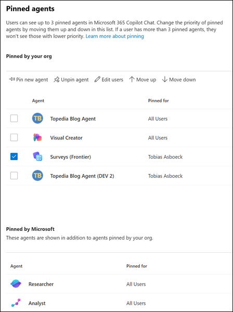Click All Users in the Analyst row
The height and width of the screenshot is (312, 233).
click(136, 303)
